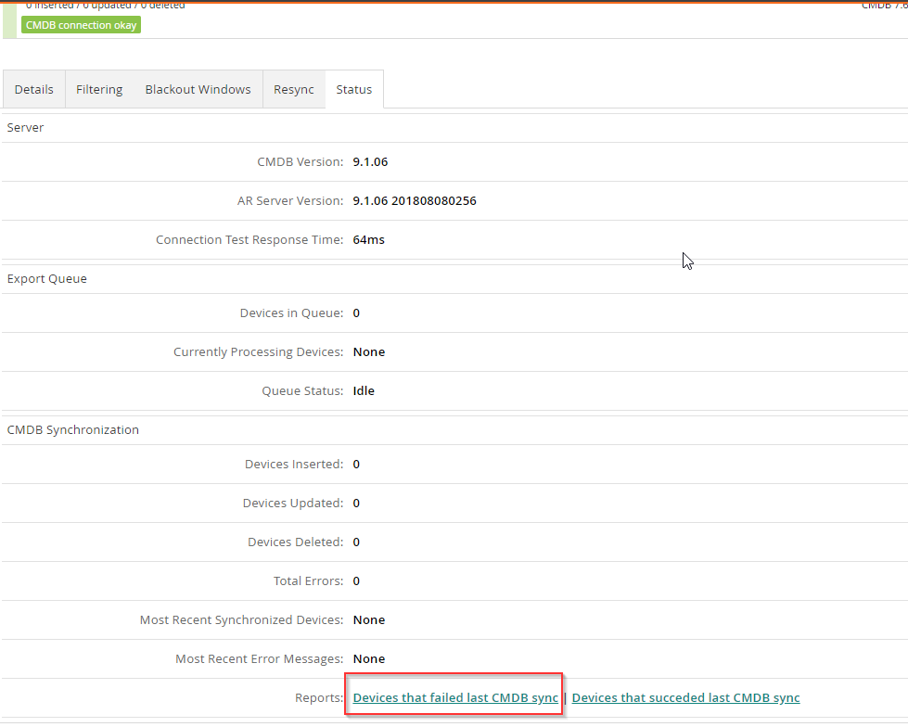Click the 64ms response time value

[x=368, y=239]
